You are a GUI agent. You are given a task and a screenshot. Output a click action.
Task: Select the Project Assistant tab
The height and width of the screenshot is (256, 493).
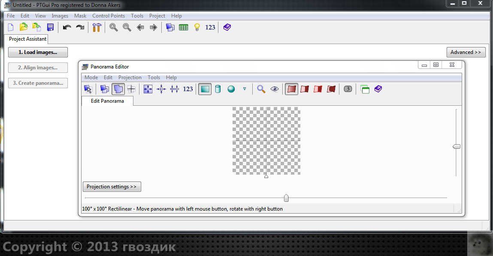click(x=28, y=39)
